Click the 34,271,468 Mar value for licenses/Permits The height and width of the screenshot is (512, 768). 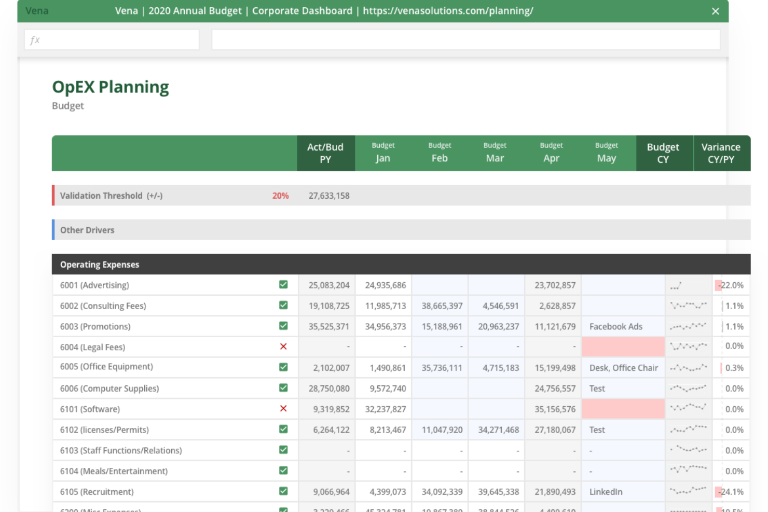tap(499, 430)
